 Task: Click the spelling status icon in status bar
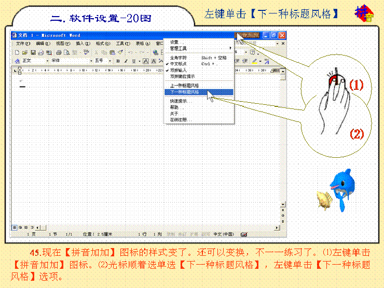click(x=244, y=235)
